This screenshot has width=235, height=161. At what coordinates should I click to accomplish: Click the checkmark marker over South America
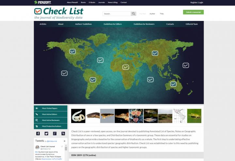[93, 79]
